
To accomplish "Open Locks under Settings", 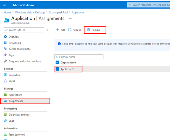I will click(12, 81).
